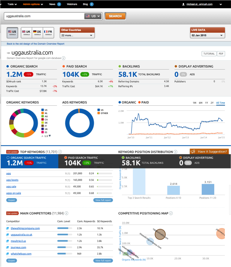Viewport: 231px width, 267px height.
Task: Click the Have A Suggestion? button
Action: click(x=209, y=152)
